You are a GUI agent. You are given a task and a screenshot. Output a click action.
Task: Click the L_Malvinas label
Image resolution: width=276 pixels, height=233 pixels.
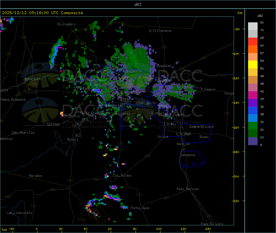(121, 114)
